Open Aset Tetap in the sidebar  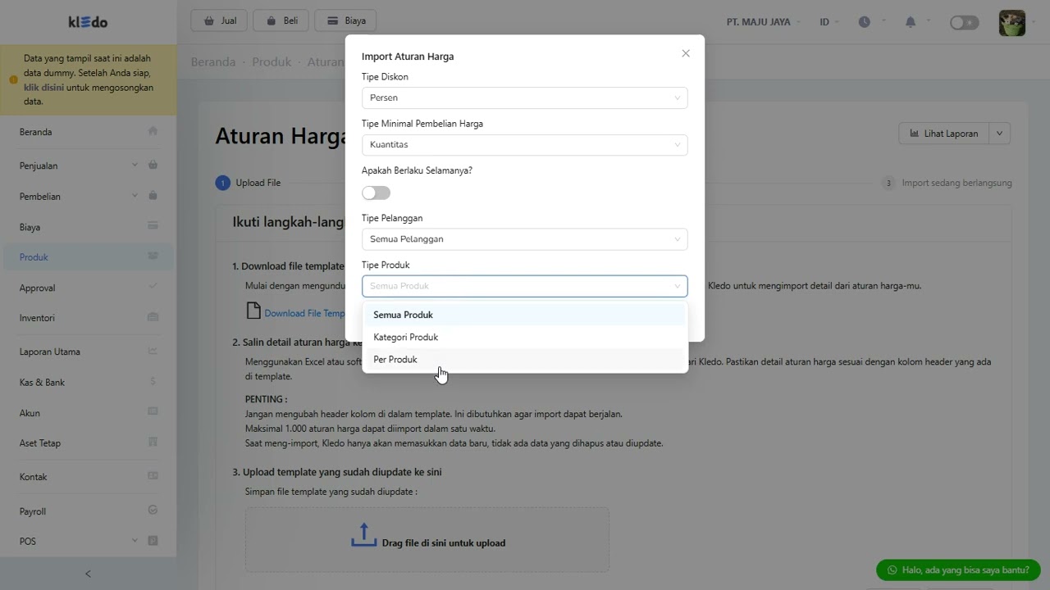coord(88,443)
